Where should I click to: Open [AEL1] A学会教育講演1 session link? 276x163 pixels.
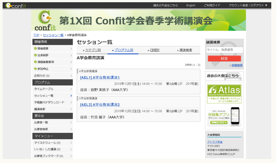(x=100, y=77)
